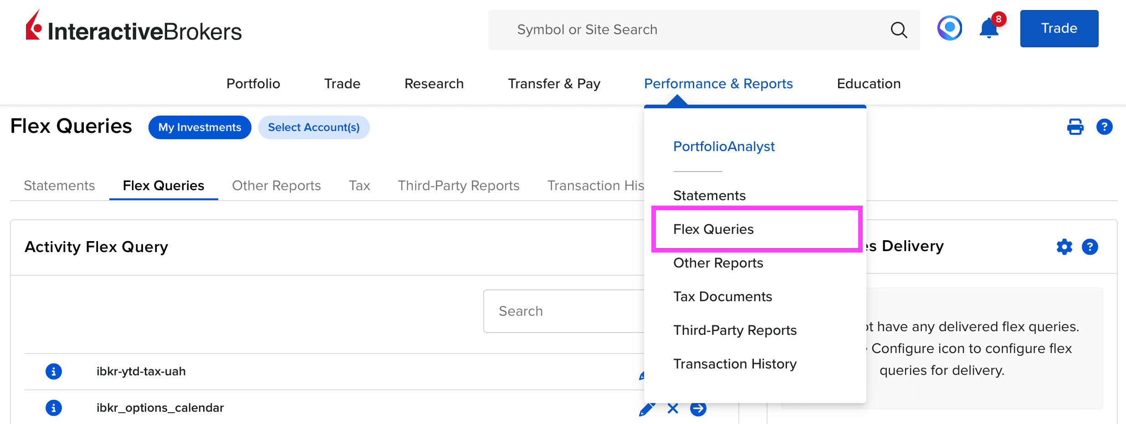Switch to the Transaction History tab
Viewport: 1126px width, 424px height.
pyautogui.click(x=596, y=186)
